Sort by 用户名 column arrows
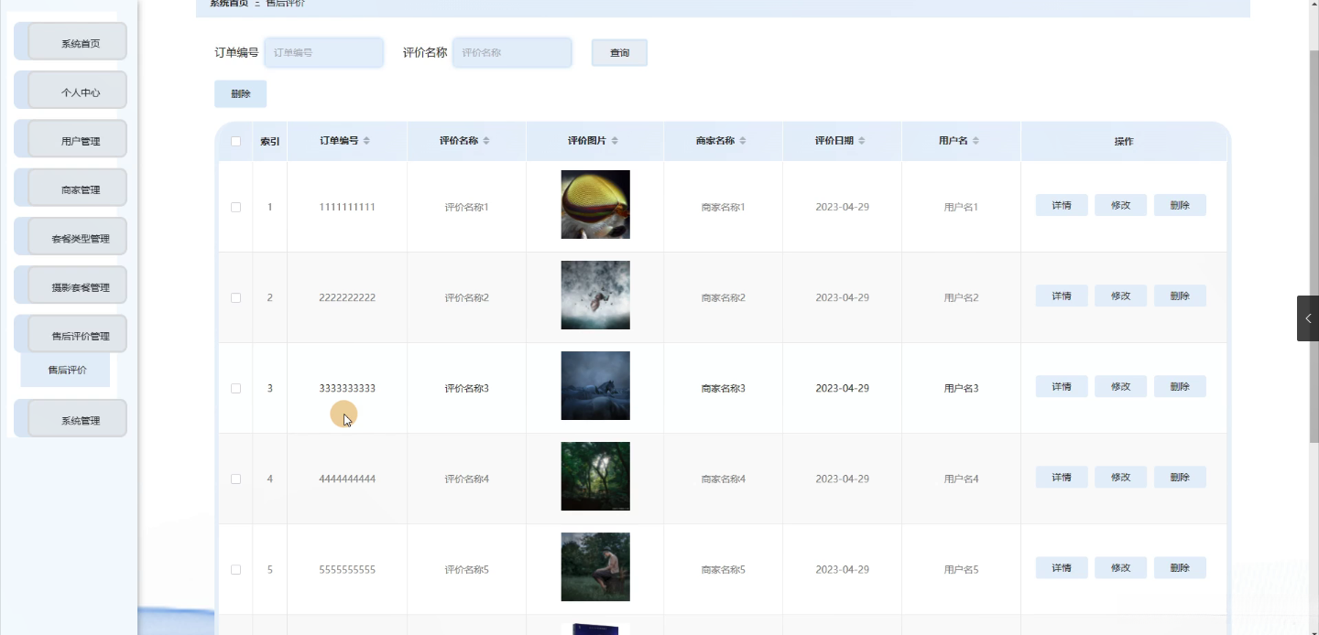This screenshot has height=635, width=1319. coord(976,141)
